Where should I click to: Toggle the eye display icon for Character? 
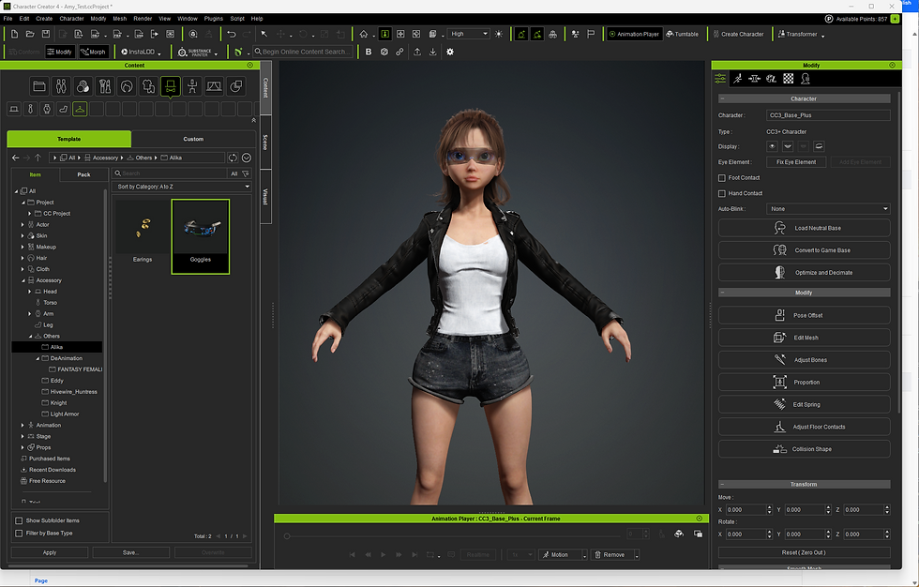click(772, 146)
